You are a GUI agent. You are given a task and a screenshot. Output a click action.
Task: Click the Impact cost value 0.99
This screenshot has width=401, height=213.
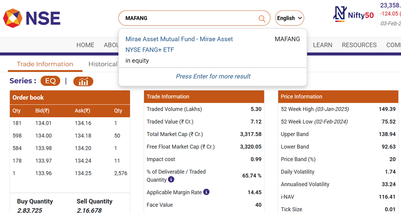pyautogui.click(x=256, y=159)
